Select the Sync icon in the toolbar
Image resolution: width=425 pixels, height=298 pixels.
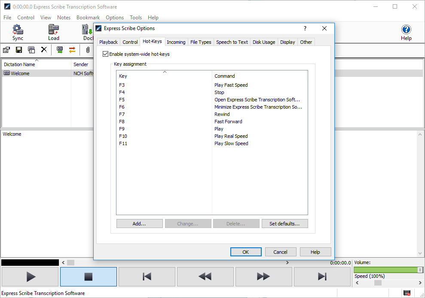pyautogui.click(x=18, y=32)
